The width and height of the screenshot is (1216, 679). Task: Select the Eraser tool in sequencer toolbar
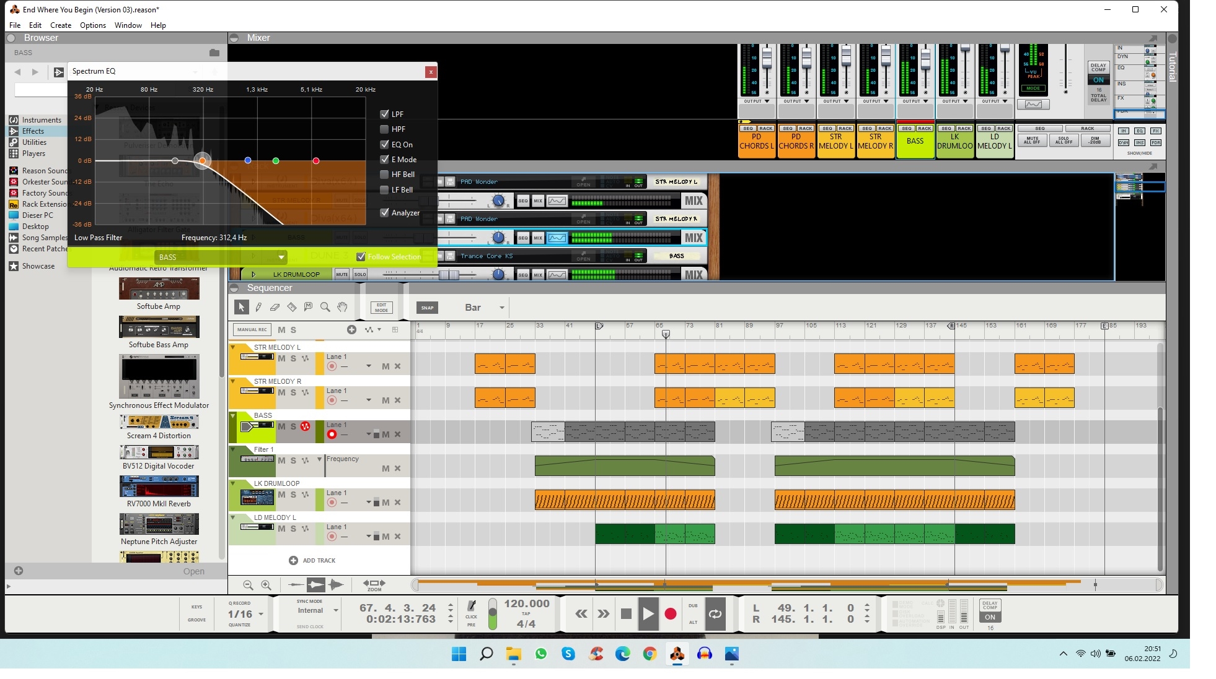click(x=275, y=307)
